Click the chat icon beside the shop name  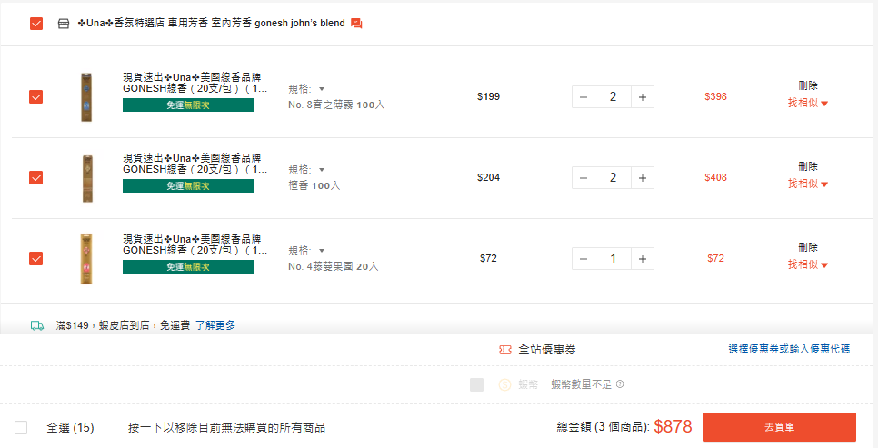356,24
